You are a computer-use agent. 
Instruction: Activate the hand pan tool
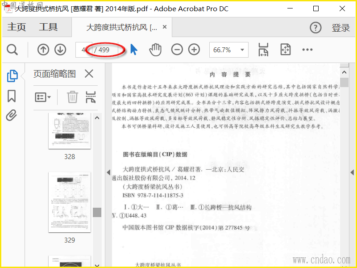(x=155, y=50)
